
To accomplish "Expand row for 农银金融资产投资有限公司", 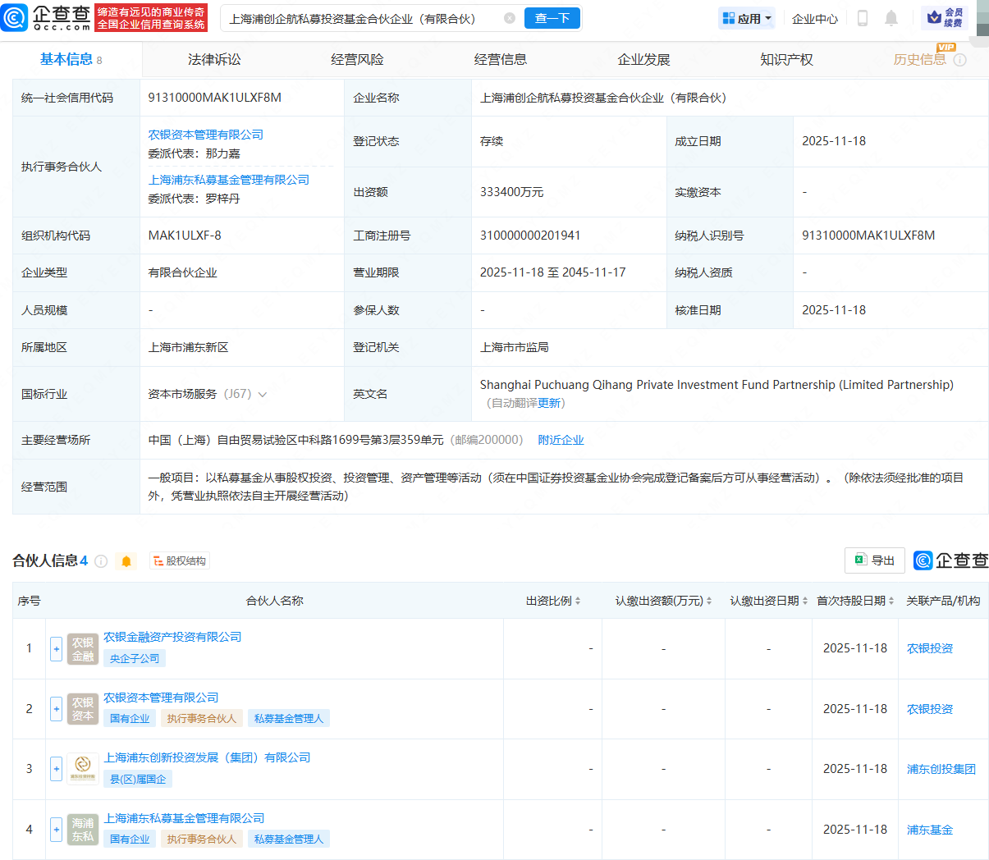I will pos(56,649).
